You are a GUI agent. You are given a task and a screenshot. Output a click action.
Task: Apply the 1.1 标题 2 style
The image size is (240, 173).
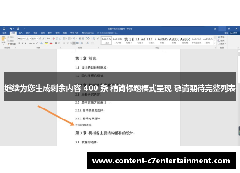140,41
